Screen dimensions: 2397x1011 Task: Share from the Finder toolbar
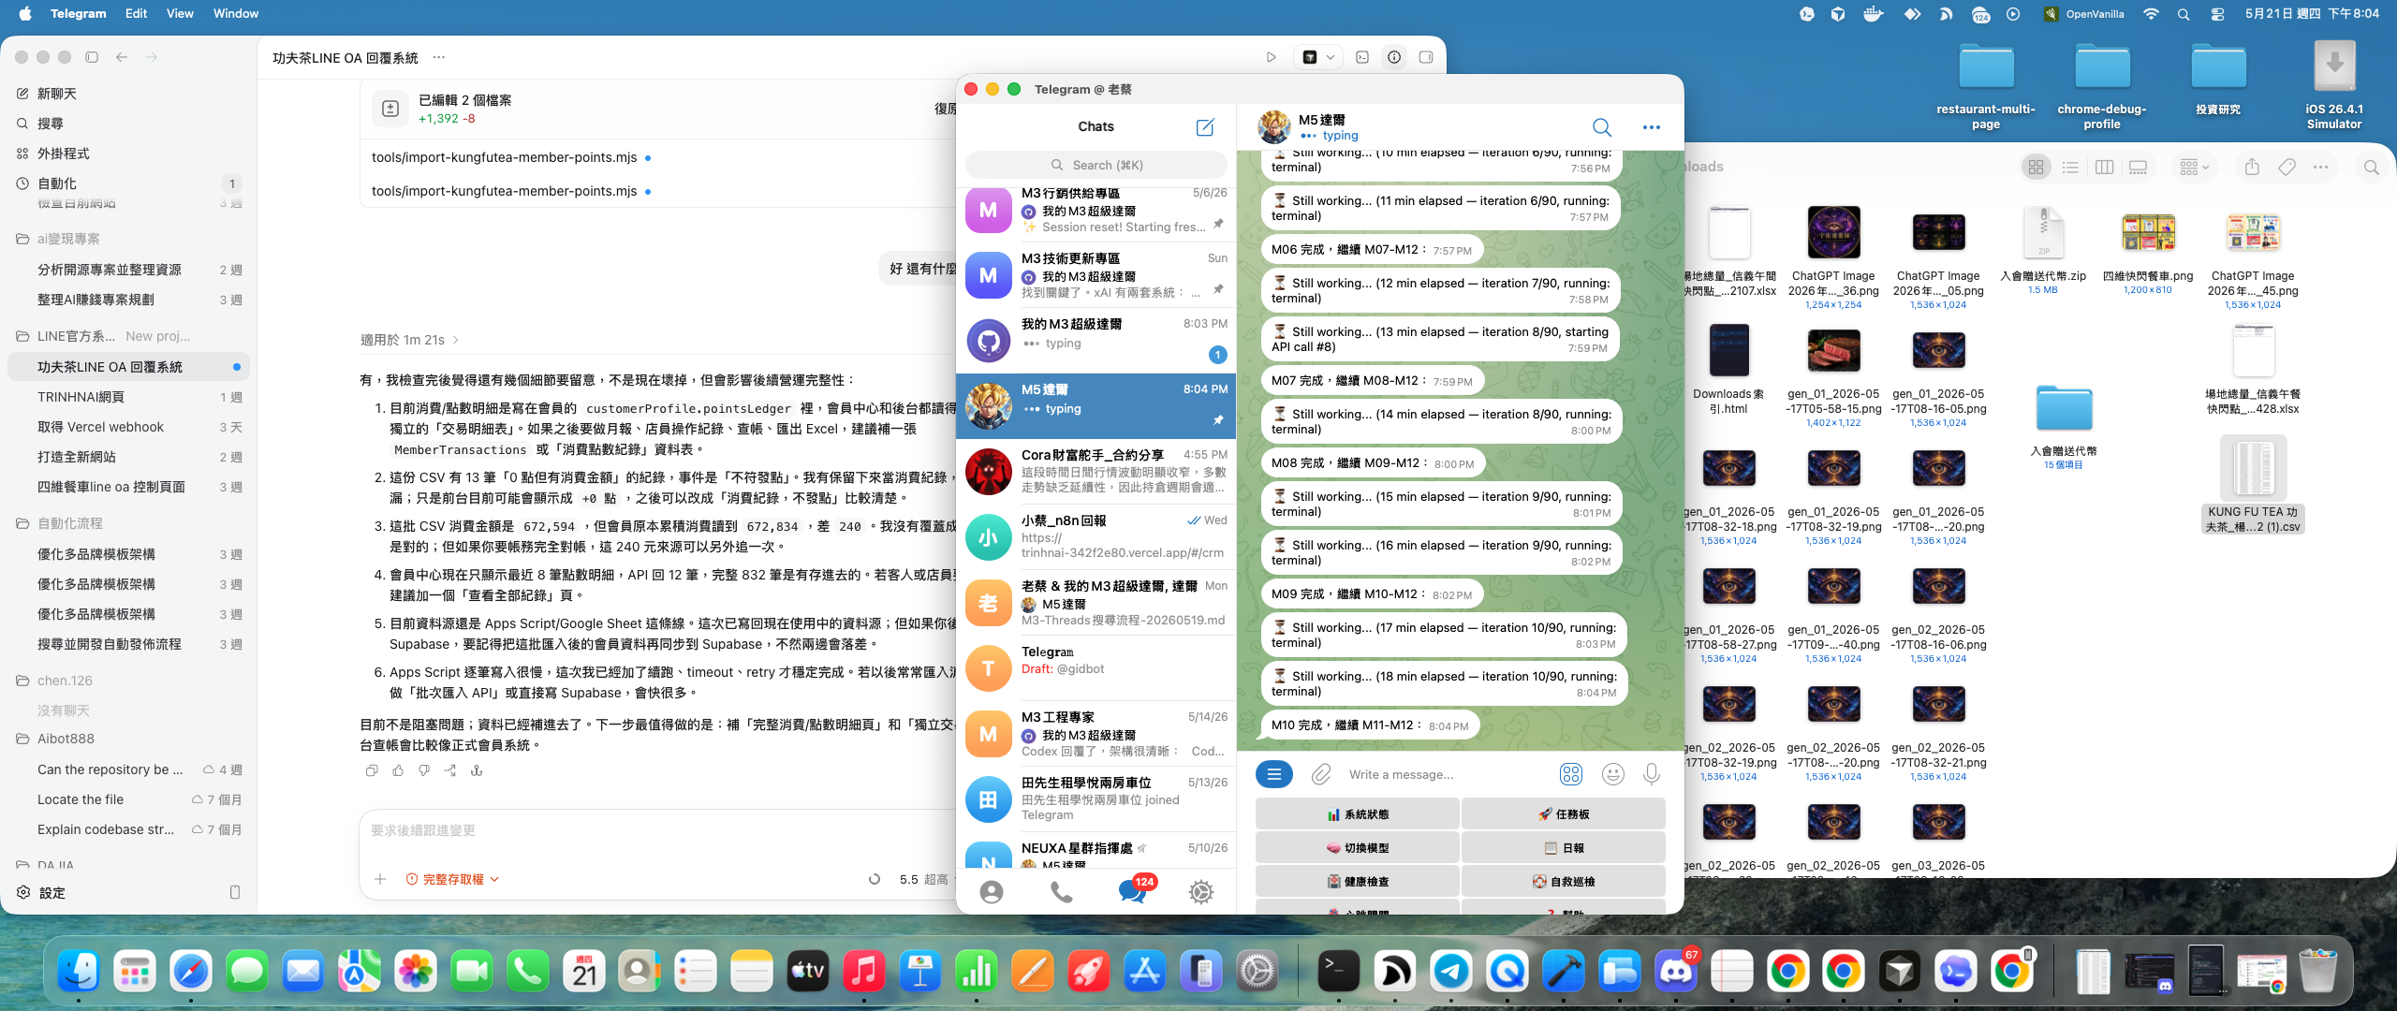click(2252, 167)
